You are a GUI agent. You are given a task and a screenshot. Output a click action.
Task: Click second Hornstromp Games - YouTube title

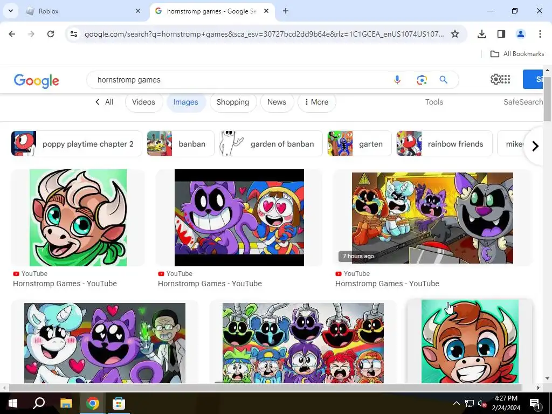click(x=210, y=284)
